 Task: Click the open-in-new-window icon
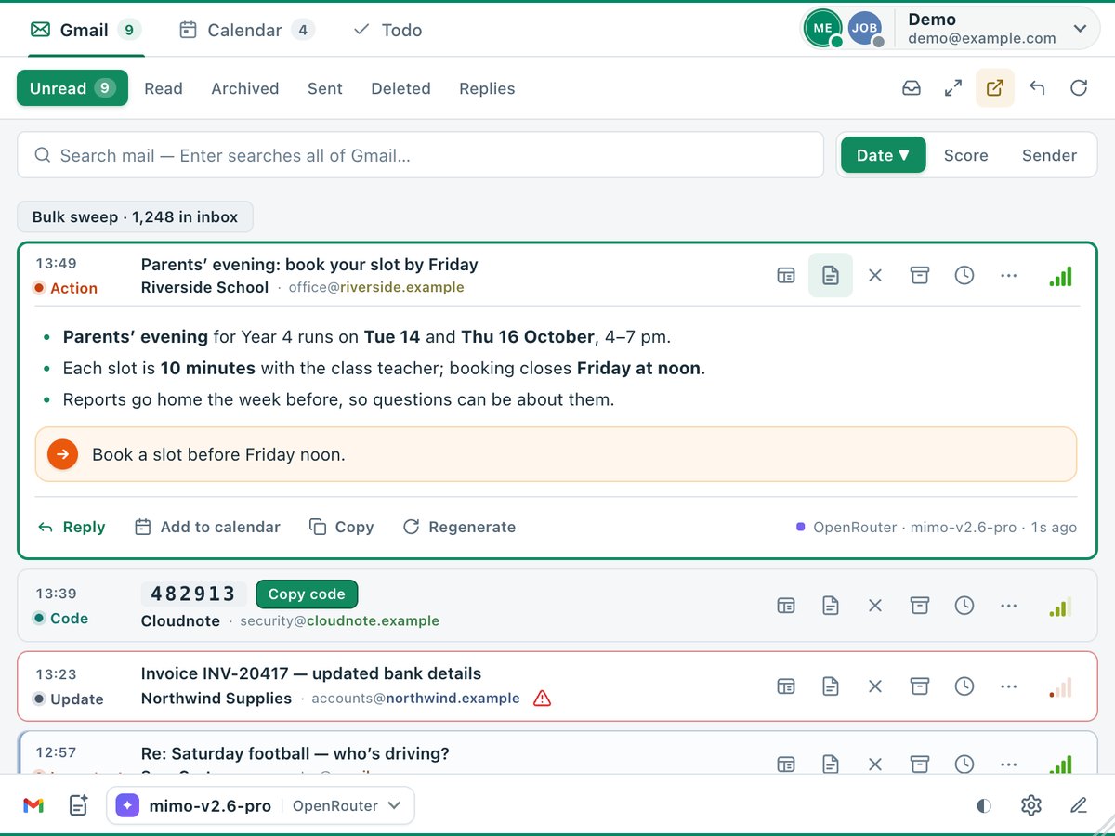coord(995,88)
